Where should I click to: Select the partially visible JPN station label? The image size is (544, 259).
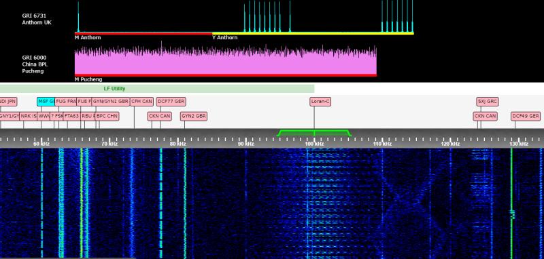8,102
